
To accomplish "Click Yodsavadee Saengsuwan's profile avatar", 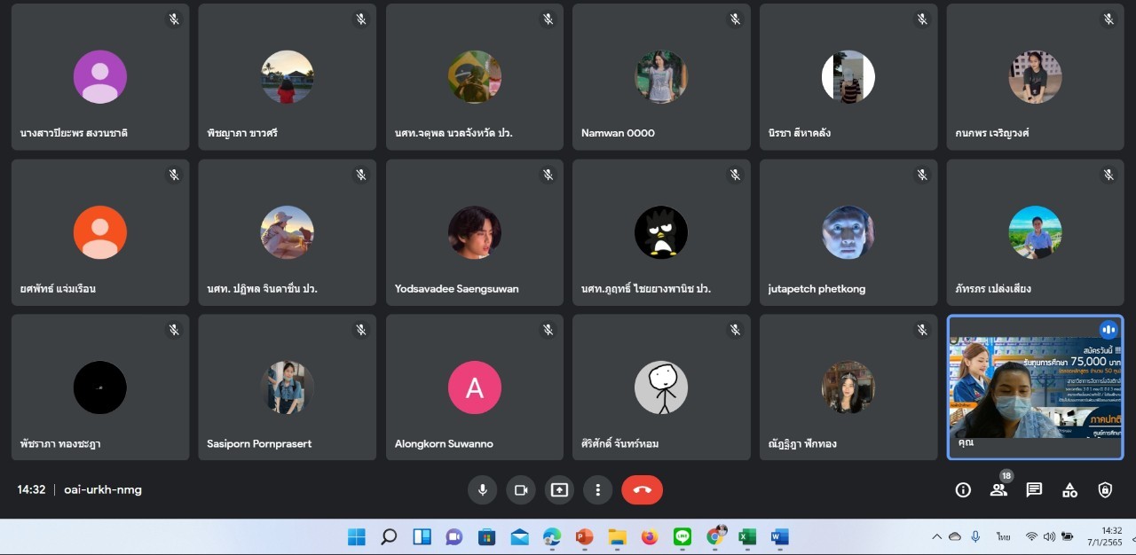I will coord(474,232).
